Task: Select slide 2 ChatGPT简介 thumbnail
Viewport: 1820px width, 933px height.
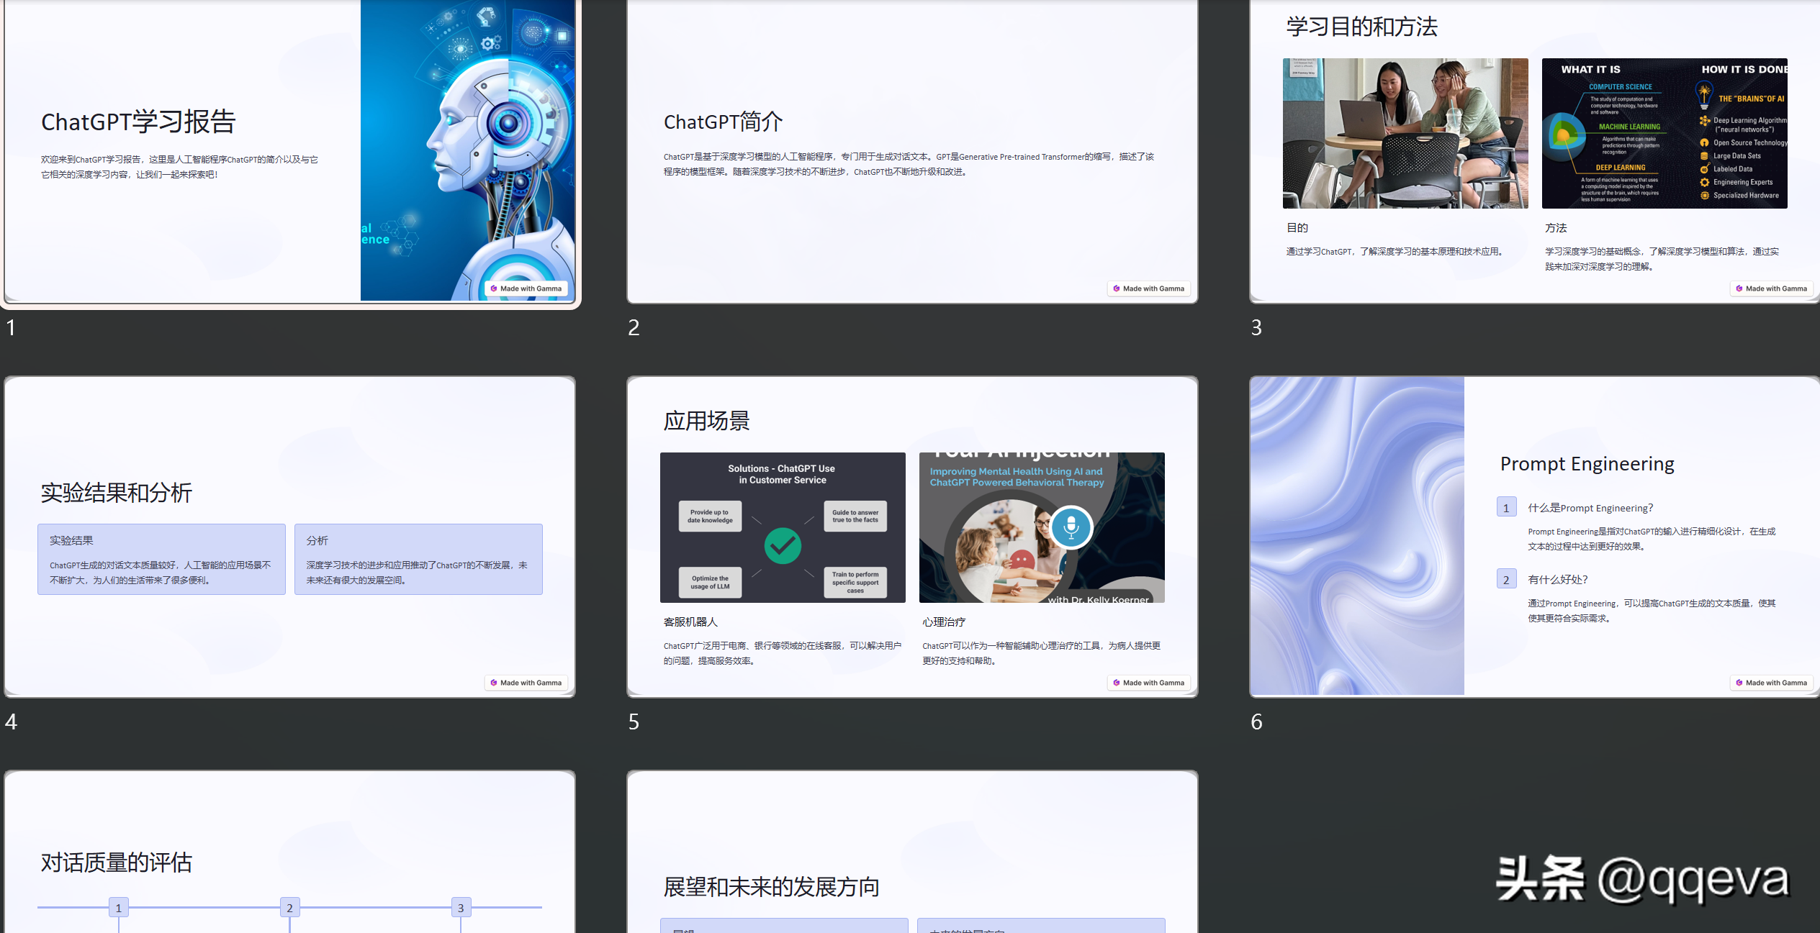Action: (x=912, y=151)
